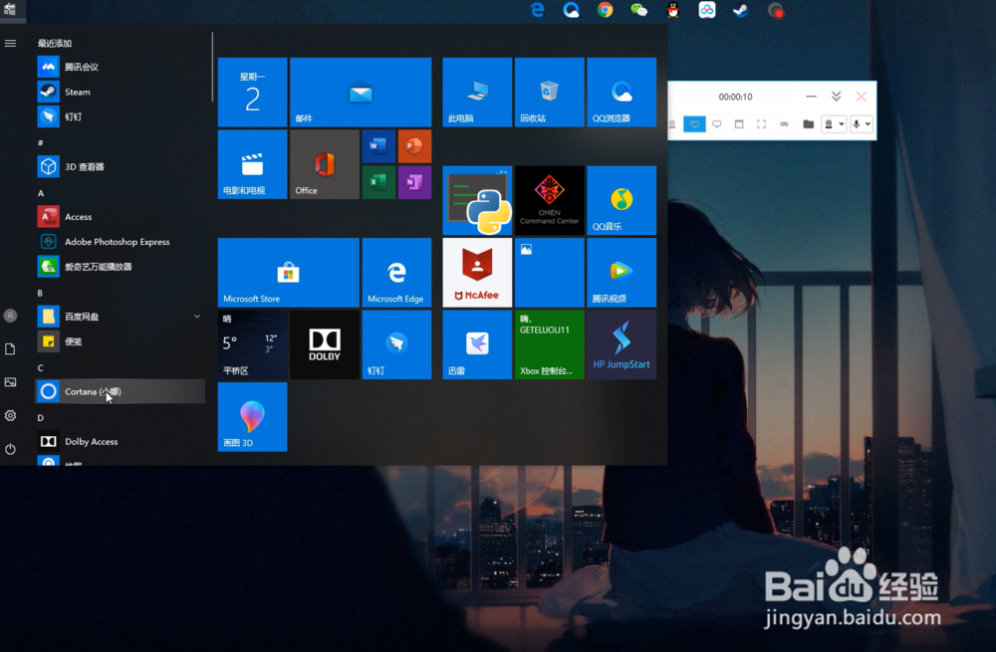The width and height of the screenshot is (996, 652).
Task: Launch Word from the small tile
Action: [x=378, y=146]
